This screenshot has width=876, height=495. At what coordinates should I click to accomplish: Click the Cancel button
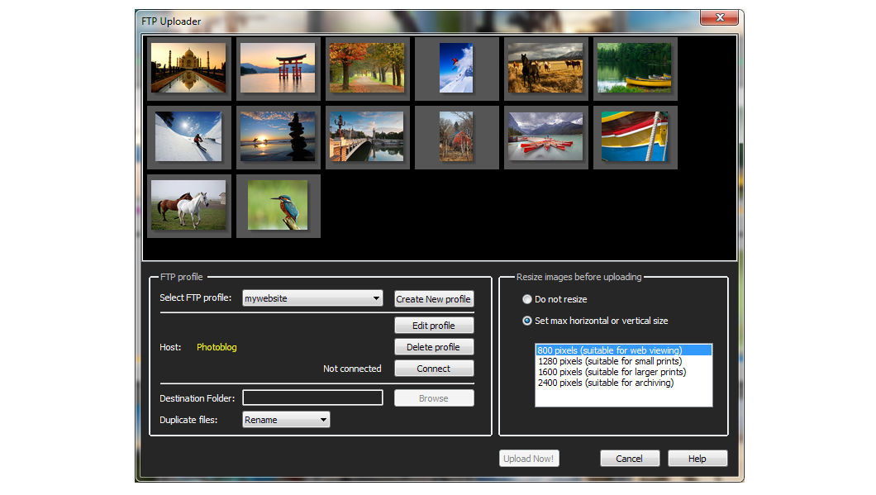(630, 459)
